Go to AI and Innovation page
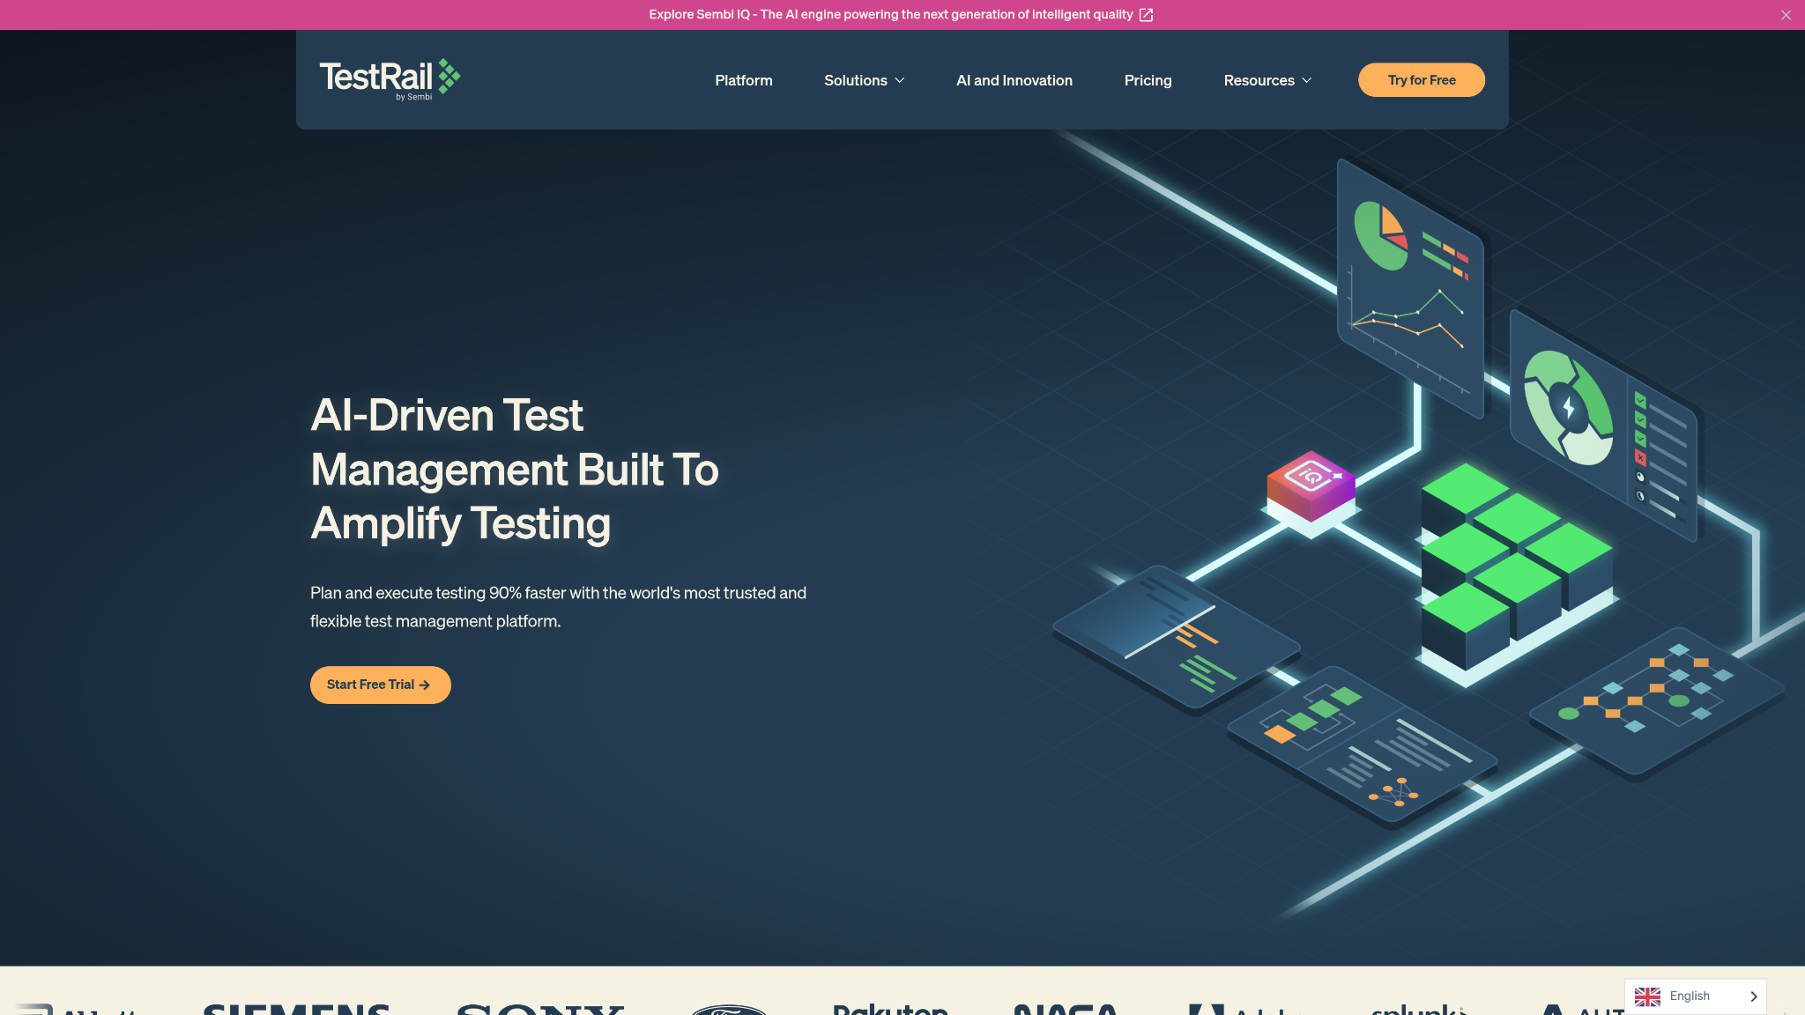The height and width of the screenshot is (1015, 1805). [1014, 80]
